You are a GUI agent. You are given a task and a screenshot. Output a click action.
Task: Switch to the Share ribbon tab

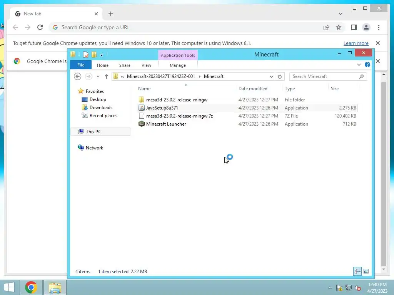(x=125, y=65)
